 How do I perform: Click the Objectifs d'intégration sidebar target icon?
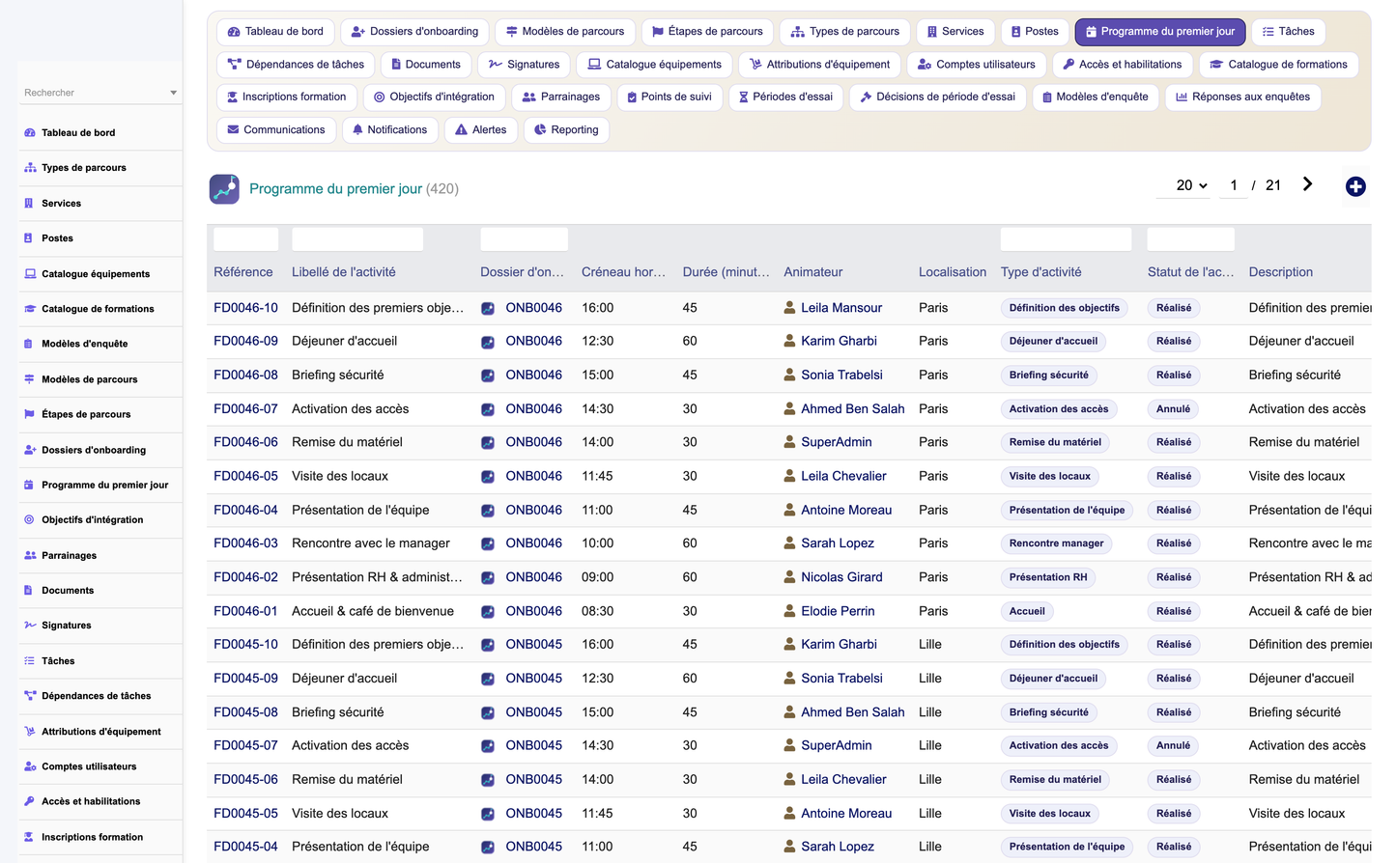click(30, 519)
